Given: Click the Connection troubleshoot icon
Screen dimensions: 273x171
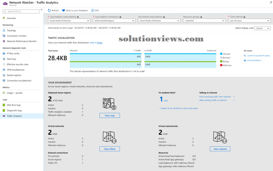Looking at the screenshot, I should 4,80.
